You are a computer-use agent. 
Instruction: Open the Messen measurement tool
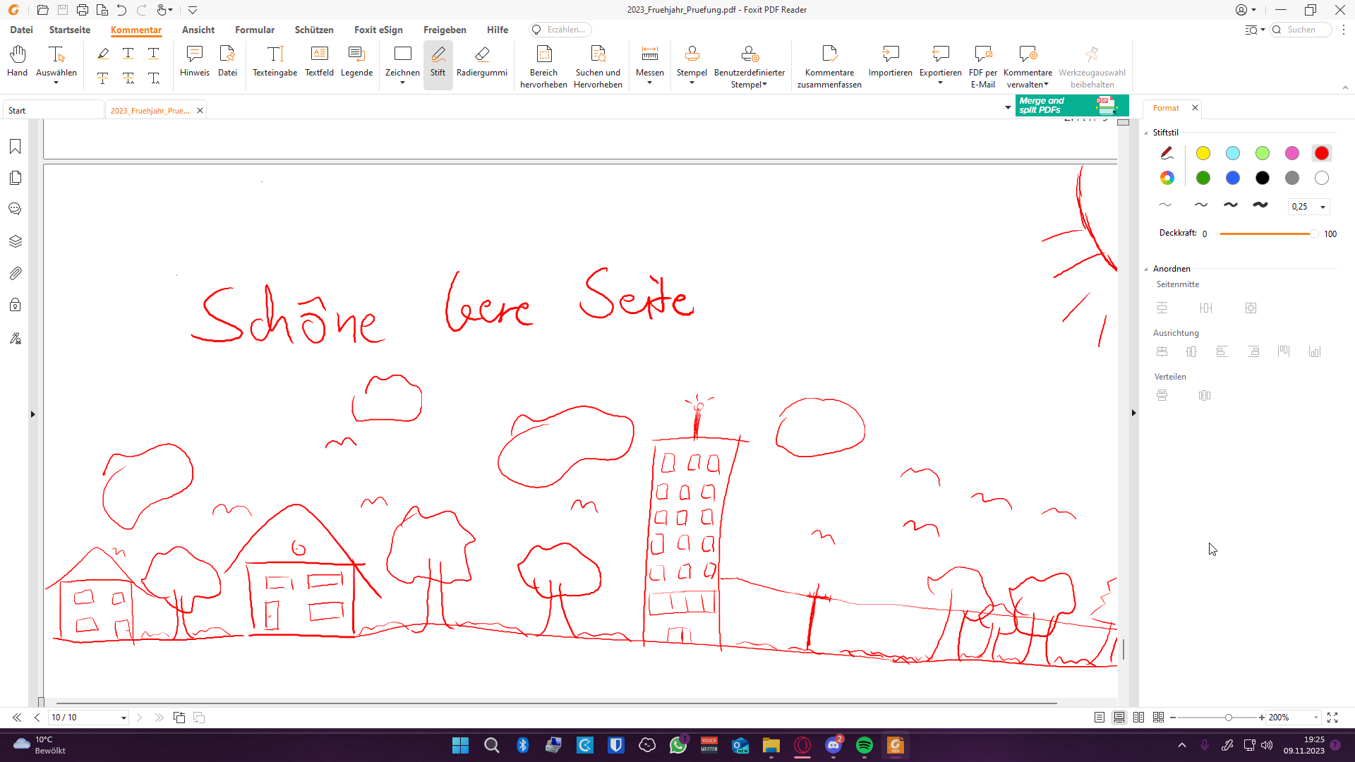point(649,61)
